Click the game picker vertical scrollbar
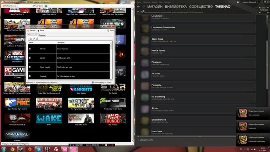This screenshot has height=152, width=270. pyautogui.click(x=132, y=75)
